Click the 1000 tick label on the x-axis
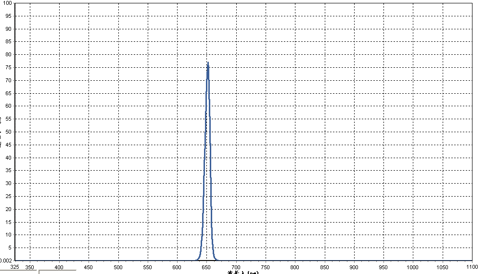 tap(413, 267)
